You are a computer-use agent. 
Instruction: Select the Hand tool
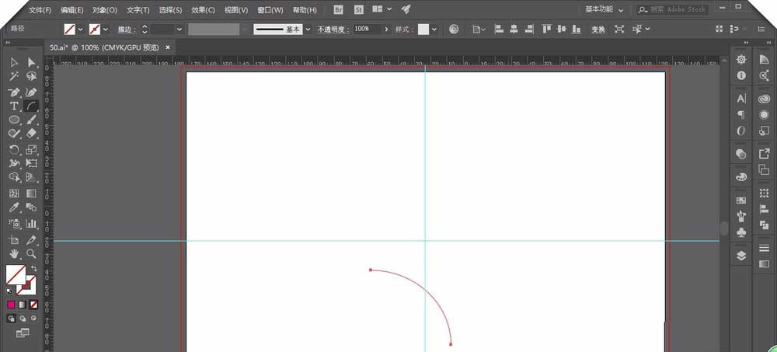click(x=14, y=254)
